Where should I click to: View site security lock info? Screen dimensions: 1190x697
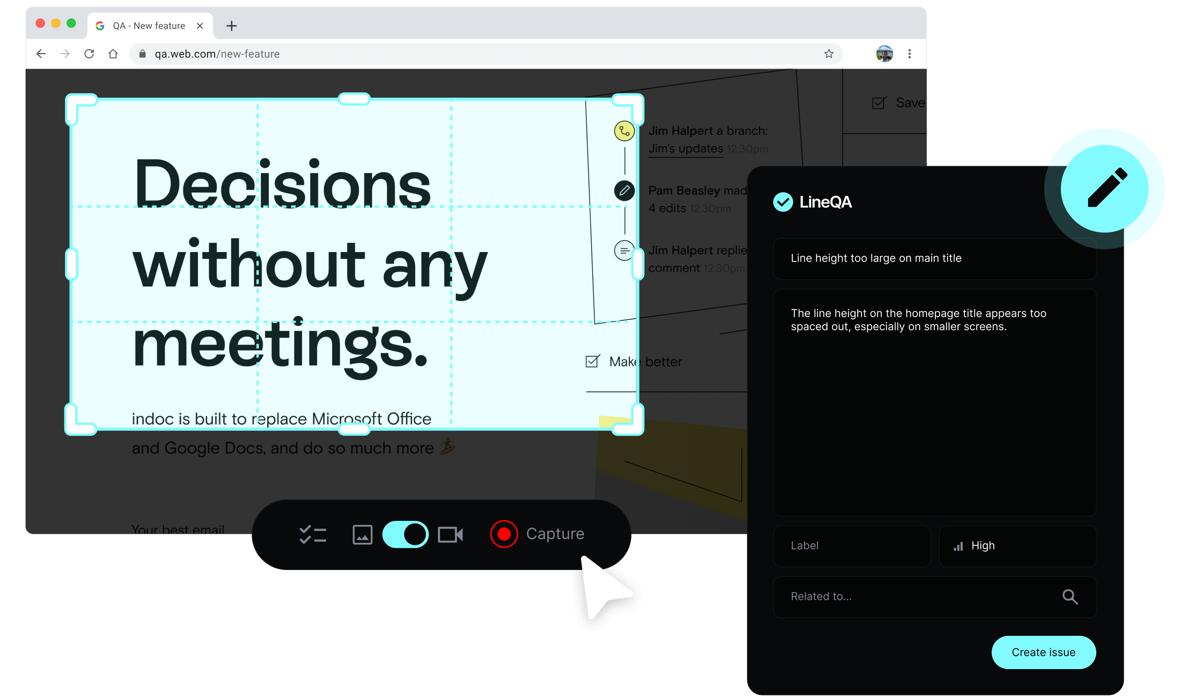click(143, 54)
